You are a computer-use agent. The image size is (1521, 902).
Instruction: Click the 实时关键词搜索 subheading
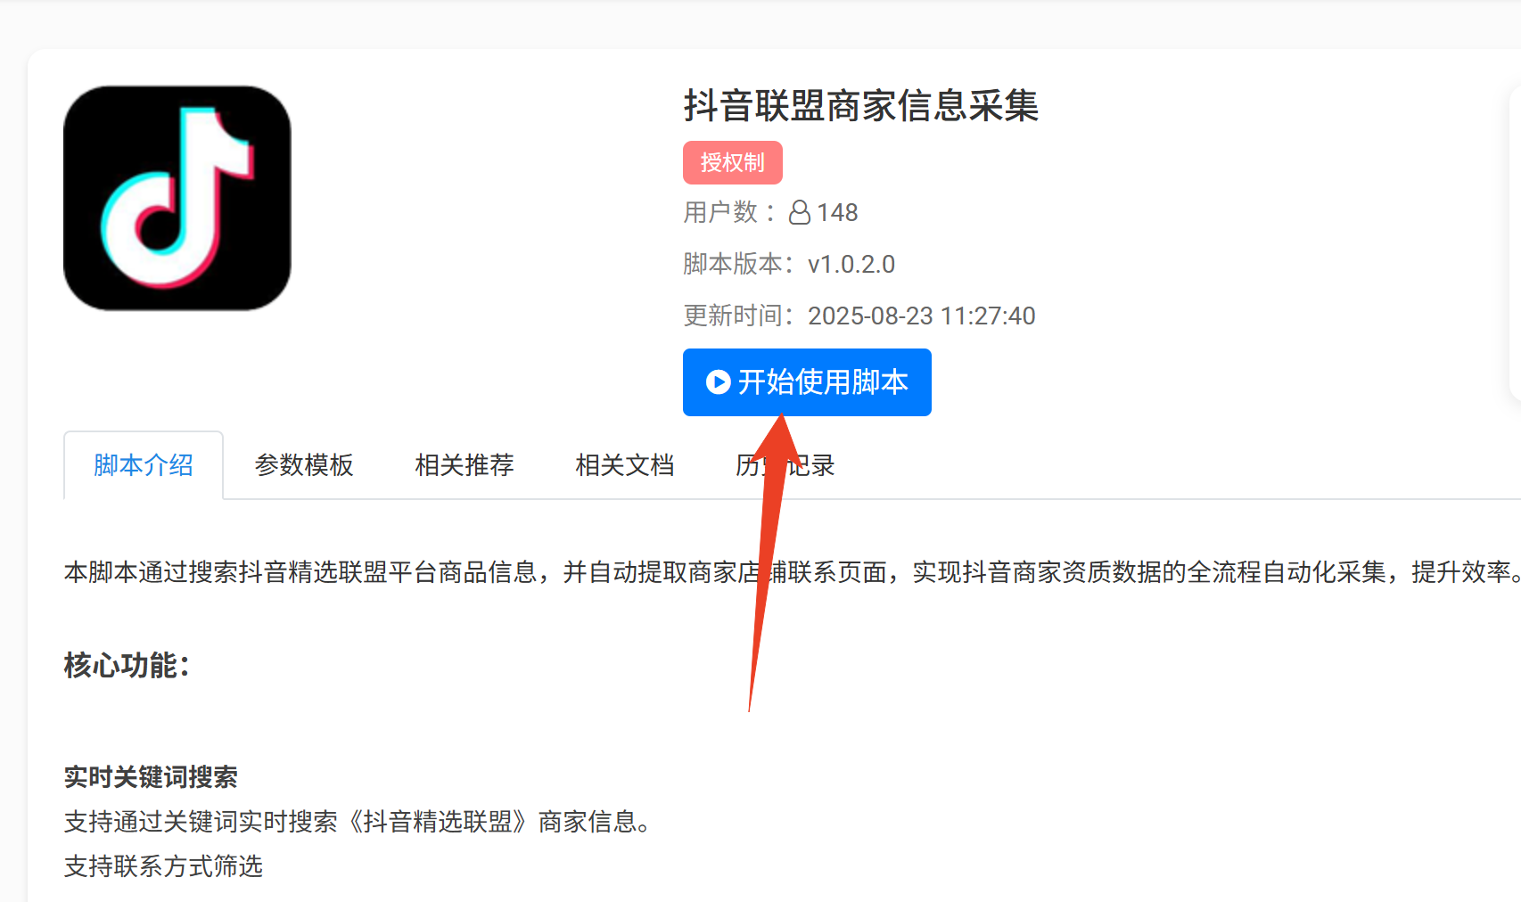coord(151,777)
